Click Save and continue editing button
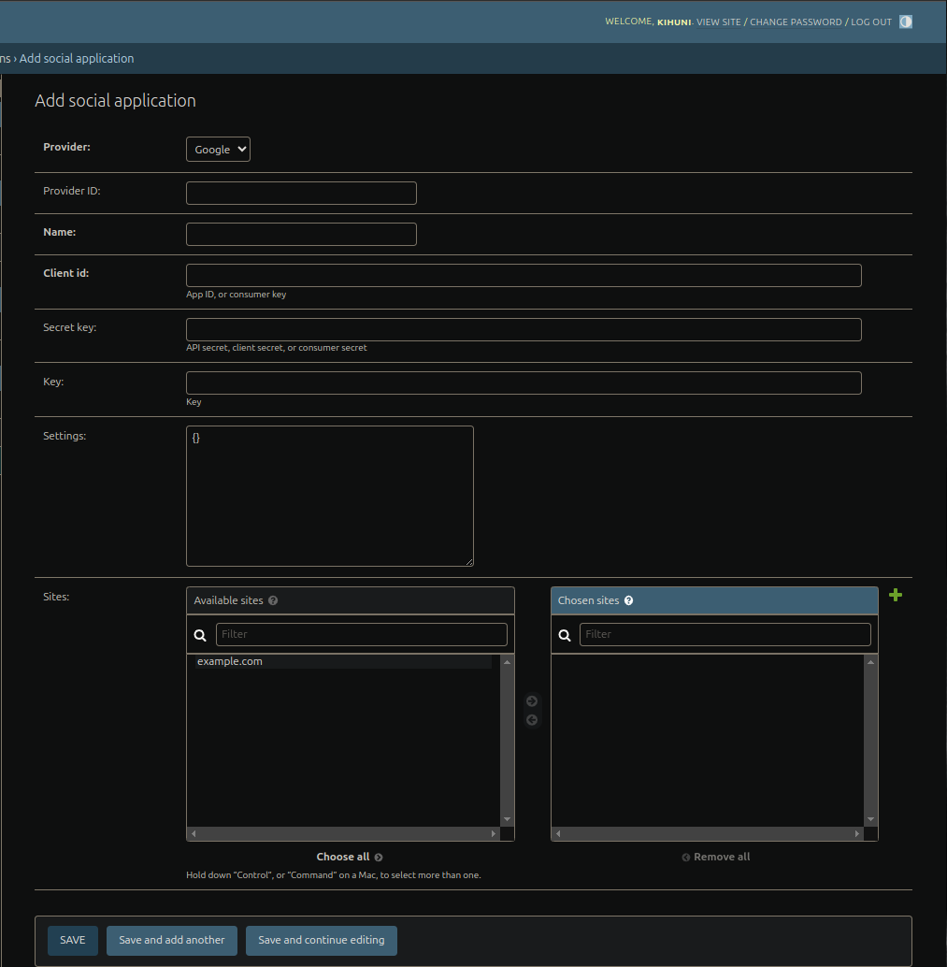 click(322, 940)
